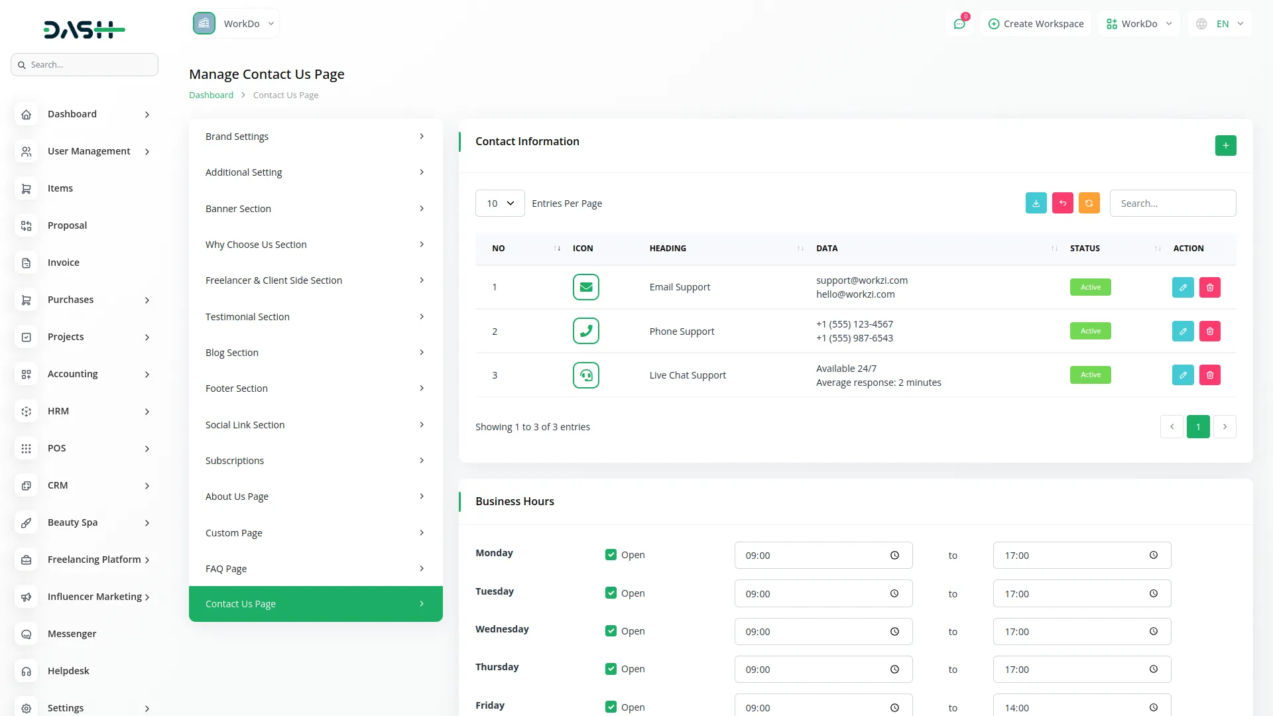Refresh the contact table via the yellow icon
Viewport: 1273px width, 716px height.
point(1089,203)
